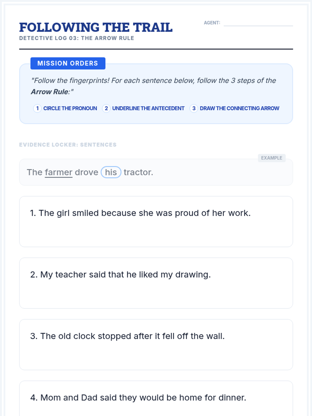Click the EXAMPLE tag label
312x416 pixels.
click(272, 158)
